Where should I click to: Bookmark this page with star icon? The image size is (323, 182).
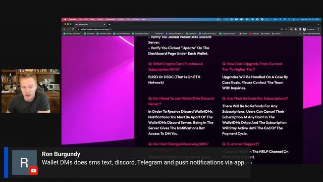point(286,29)
